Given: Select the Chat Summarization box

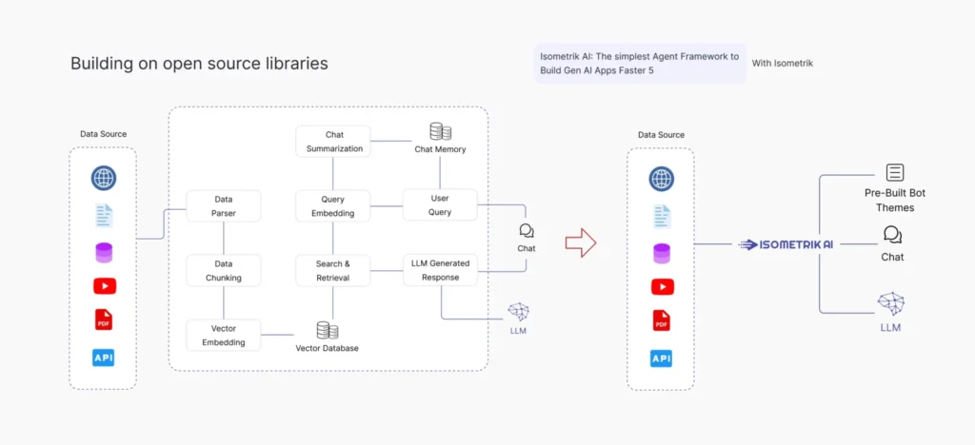Looking at the screenshot, I should pyautogui.click(x=332, y=141).
